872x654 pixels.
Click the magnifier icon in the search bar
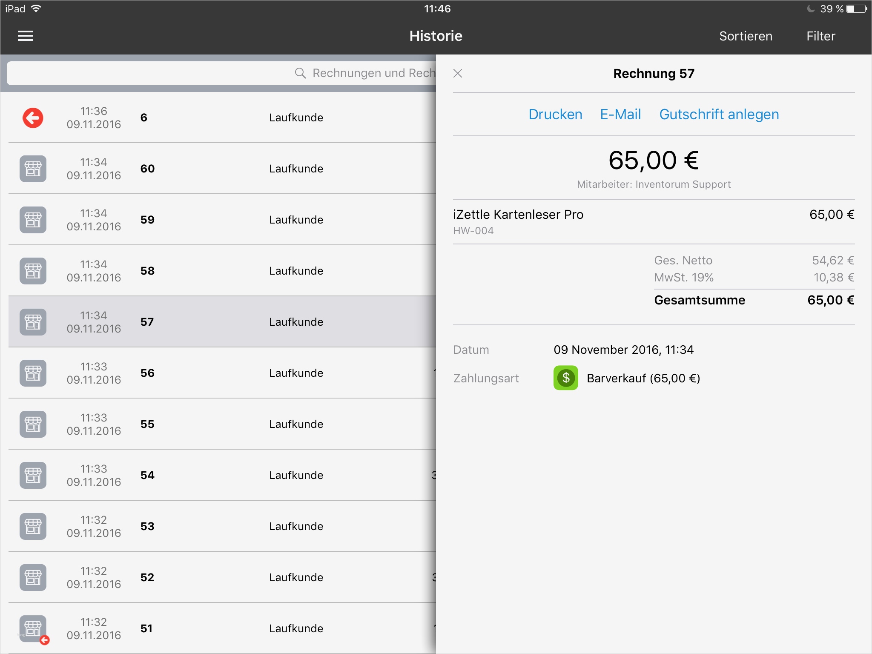pyautogui.click(x=300, y=73)
